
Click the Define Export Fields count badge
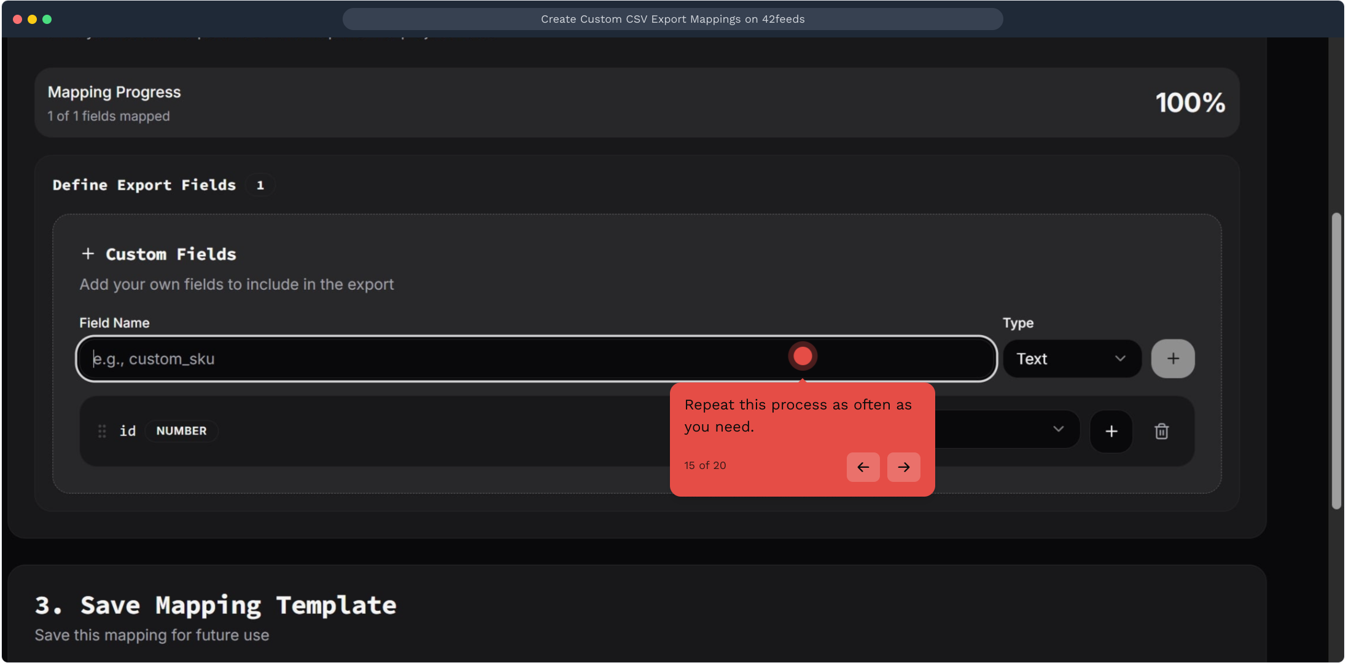click(x=260, y=185)
